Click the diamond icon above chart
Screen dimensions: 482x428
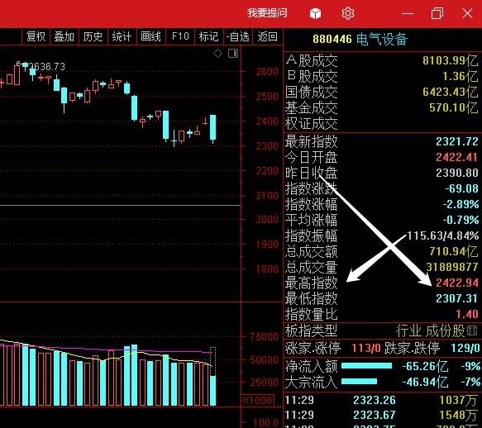[x=217, y=54]
